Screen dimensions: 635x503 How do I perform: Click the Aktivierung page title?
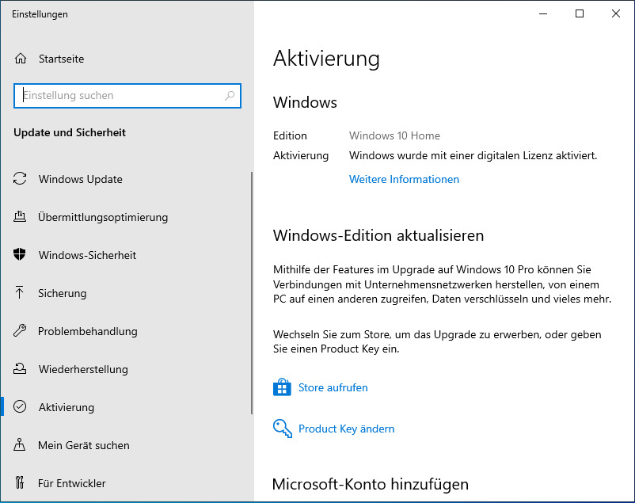coord(326,59)
